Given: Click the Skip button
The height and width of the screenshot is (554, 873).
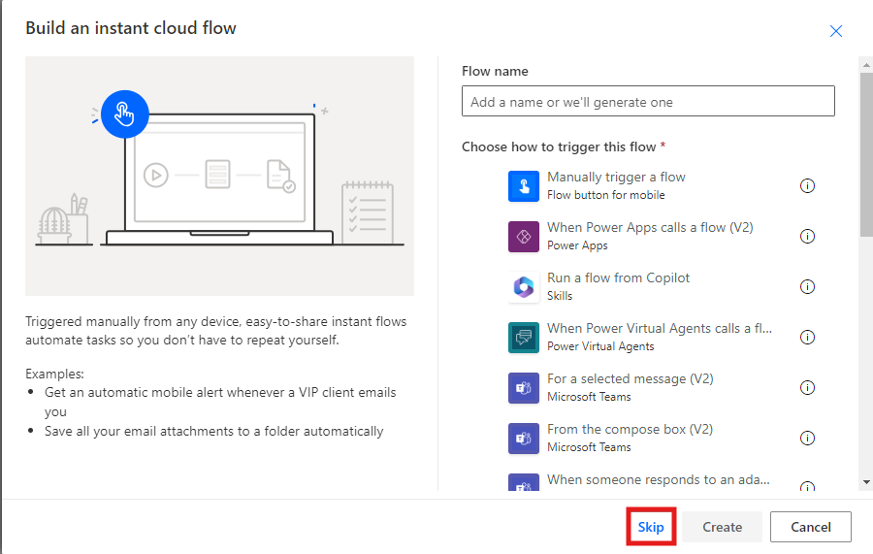Looking at the screenshot, I should [x=651, y=527].
